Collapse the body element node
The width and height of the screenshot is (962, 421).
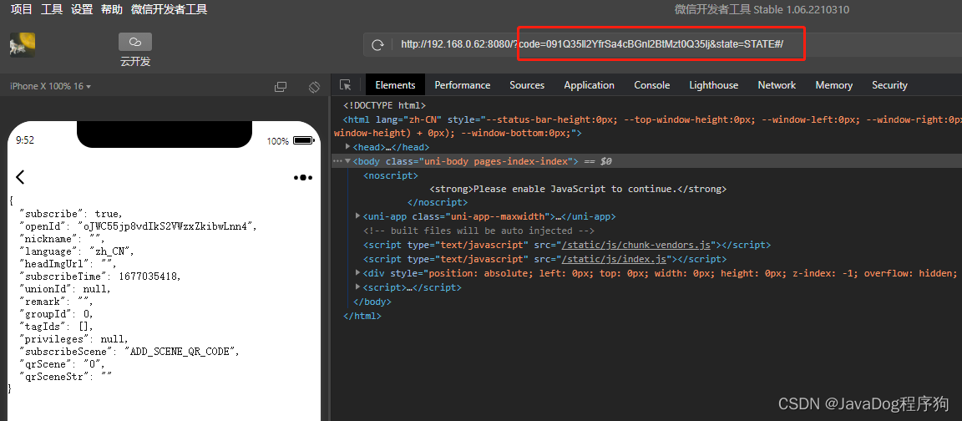[x=348, y=161]
